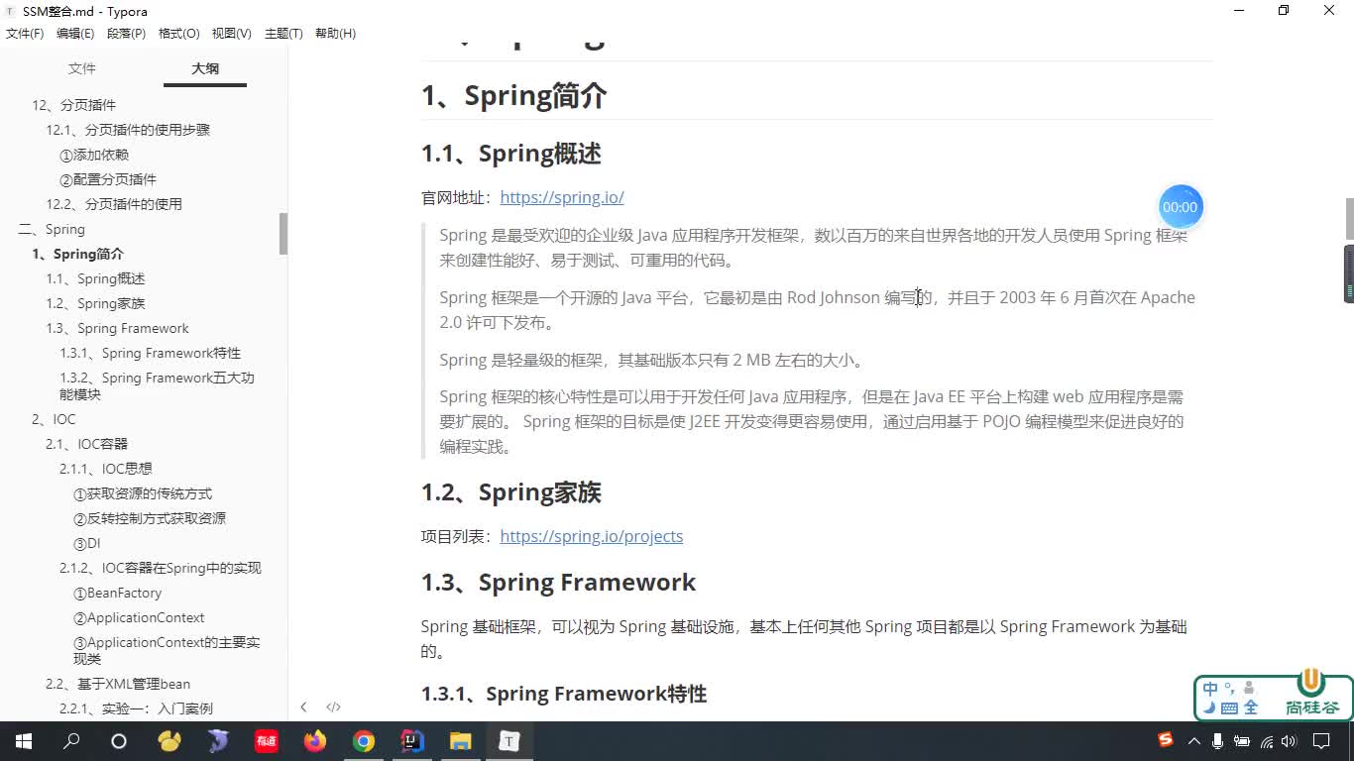Select outline item 2.2、基于XML管理bean
Screen dimensions: 1354x761
coord(118,684)
